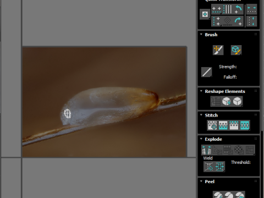Click Align Vertically in Place icon
This screenshot has width=264, height=198.
click(x=217, y=21)
